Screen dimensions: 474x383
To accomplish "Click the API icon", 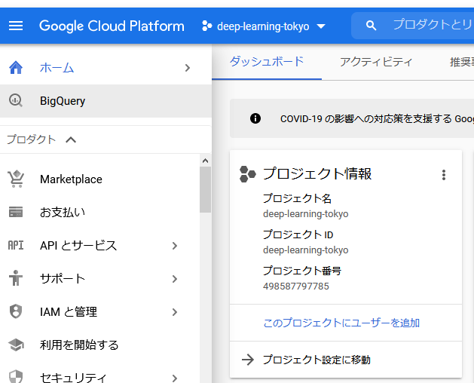I will (x=16, y=245).
